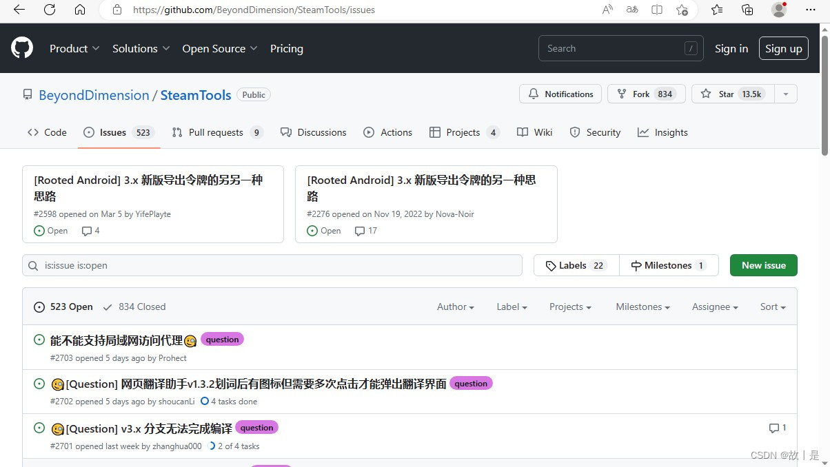The height and width of the screenshot is (467, 830).
Task: Click open status icon of issue #2703
Action: click(39, 340)
